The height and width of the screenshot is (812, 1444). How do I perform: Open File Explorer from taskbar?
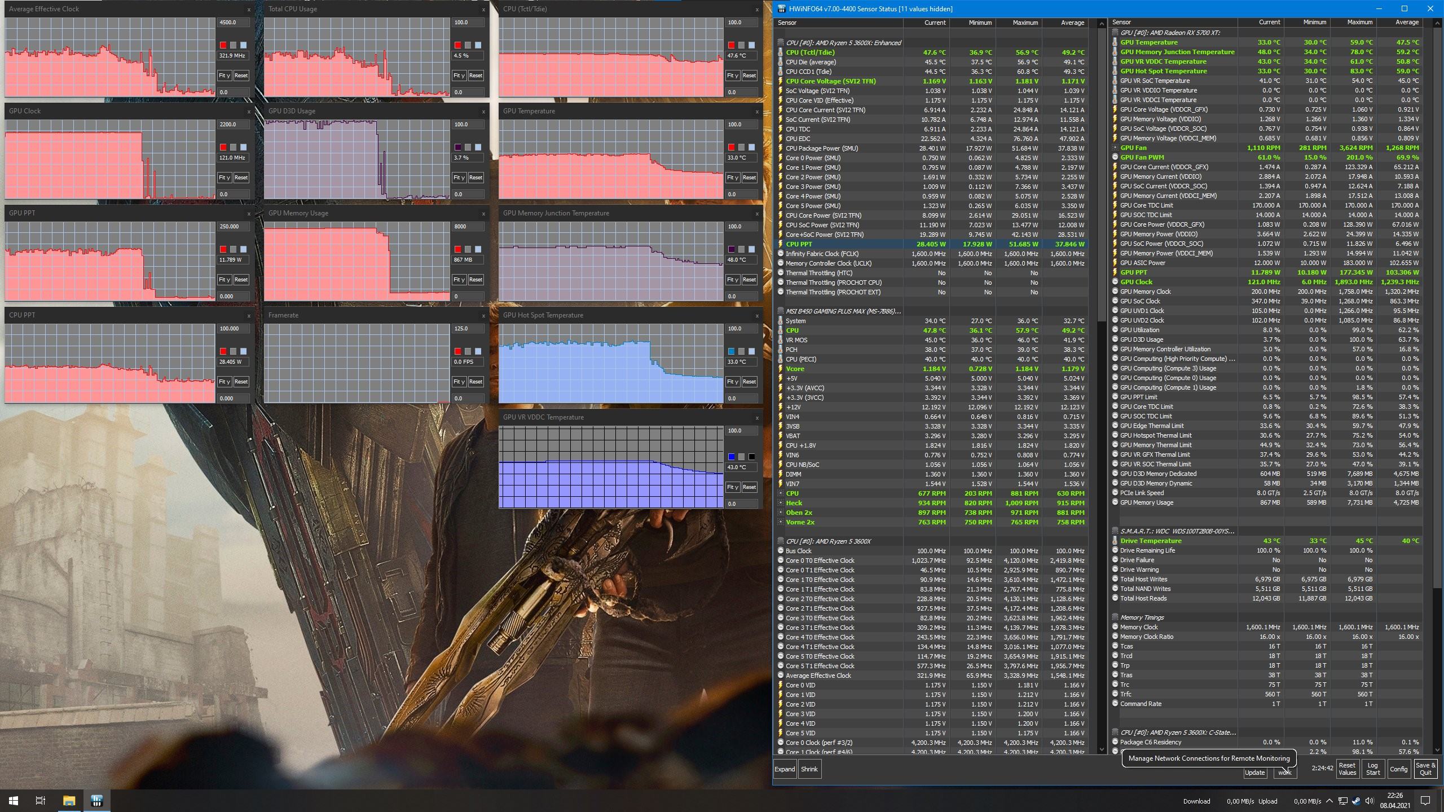69,801
